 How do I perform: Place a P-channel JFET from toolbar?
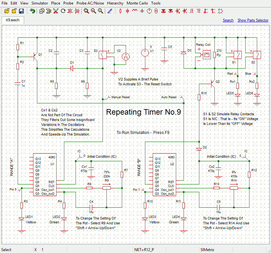coord(213,11)
